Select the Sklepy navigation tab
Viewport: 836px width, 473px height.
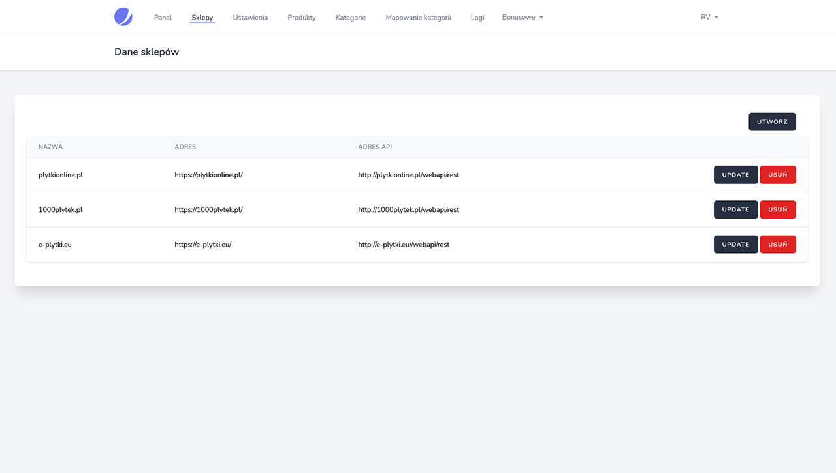click(x=202, y=18)
